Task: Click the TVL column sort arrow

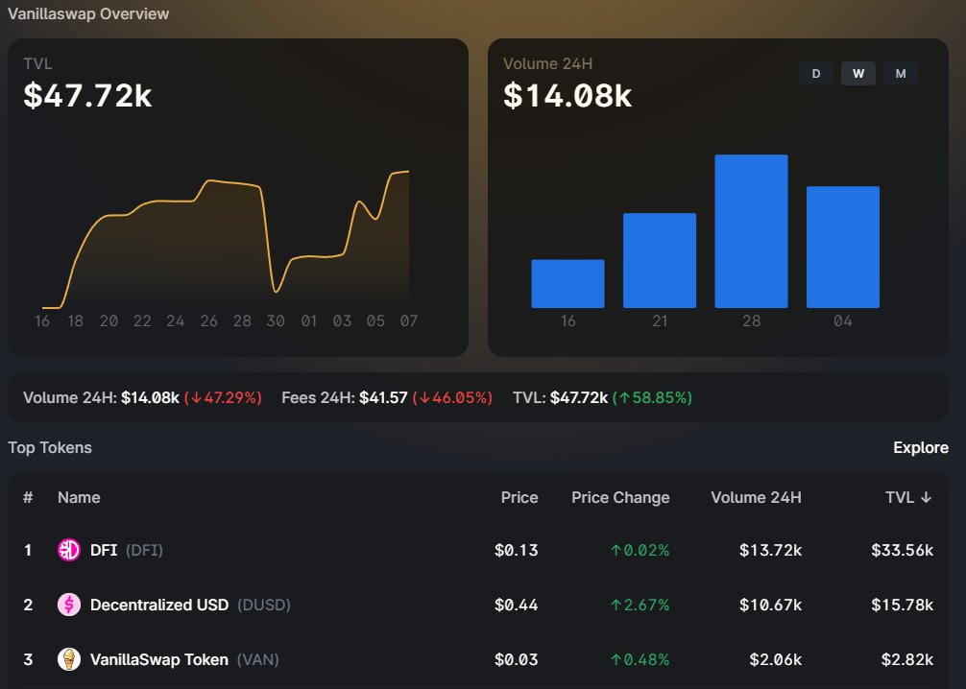Action: pyautogui.click(x=926, y=497)
